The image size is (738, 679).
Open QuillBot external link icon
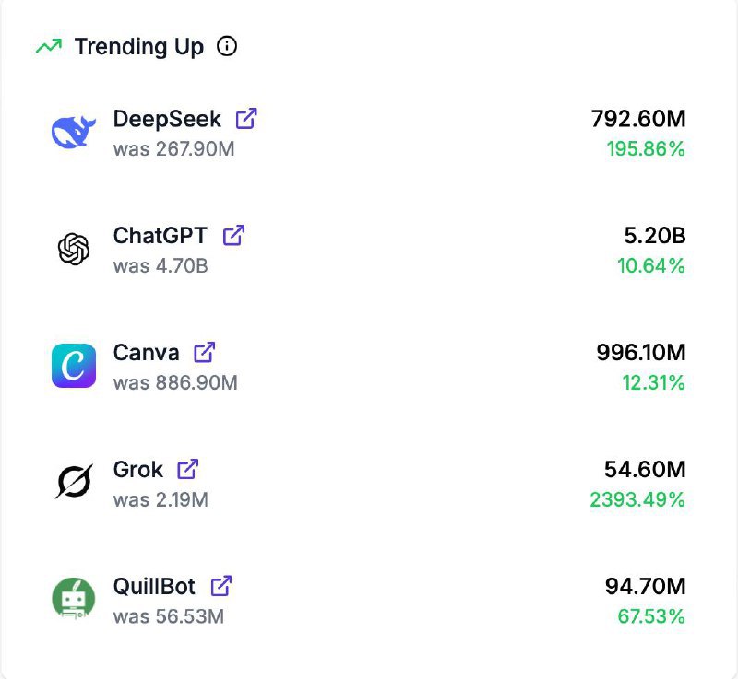click(x=220, y=585)
